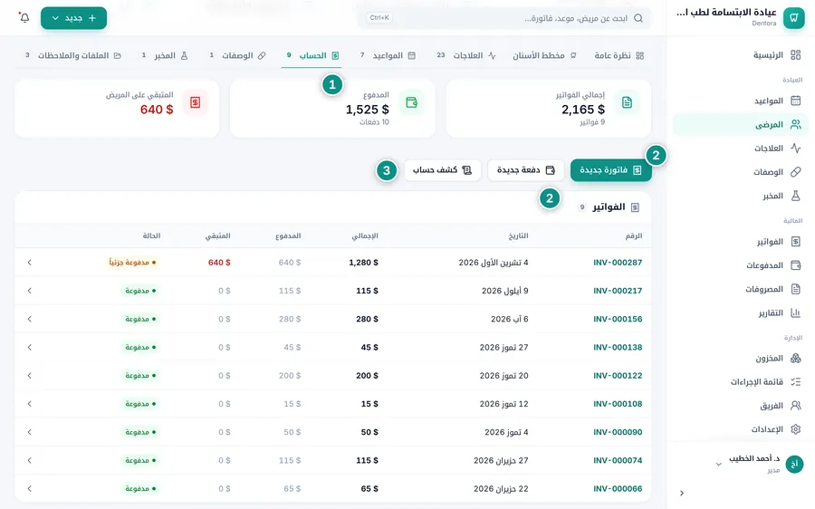Expand row INV-000090 with its chevron
815x509 pixels.
coord(29,432)
